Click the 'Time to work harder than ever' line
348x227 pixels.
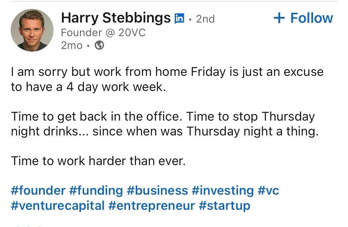coord(98,161)
